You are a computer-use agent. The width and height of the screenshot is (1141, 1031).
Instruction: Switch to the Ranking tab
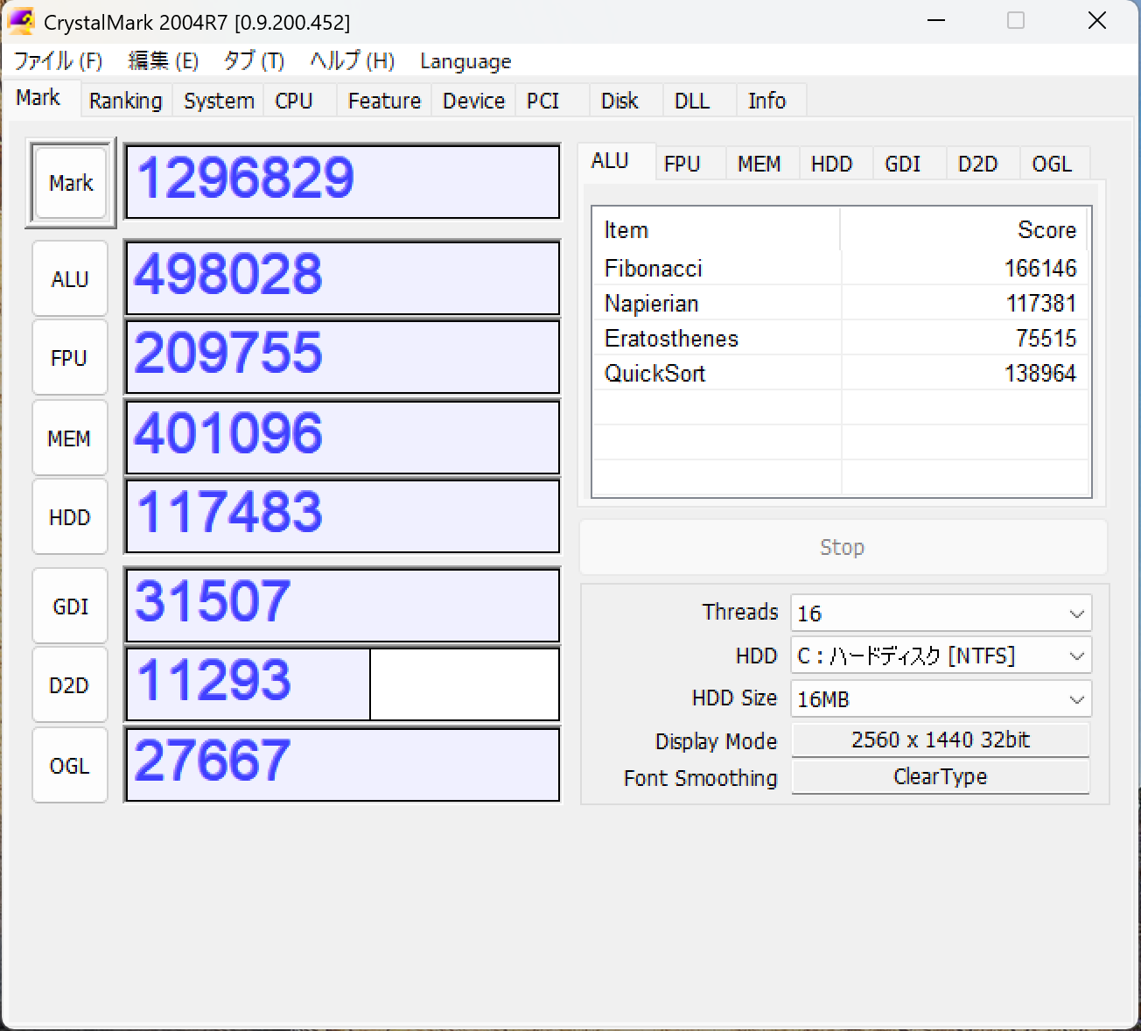[125, 101]
